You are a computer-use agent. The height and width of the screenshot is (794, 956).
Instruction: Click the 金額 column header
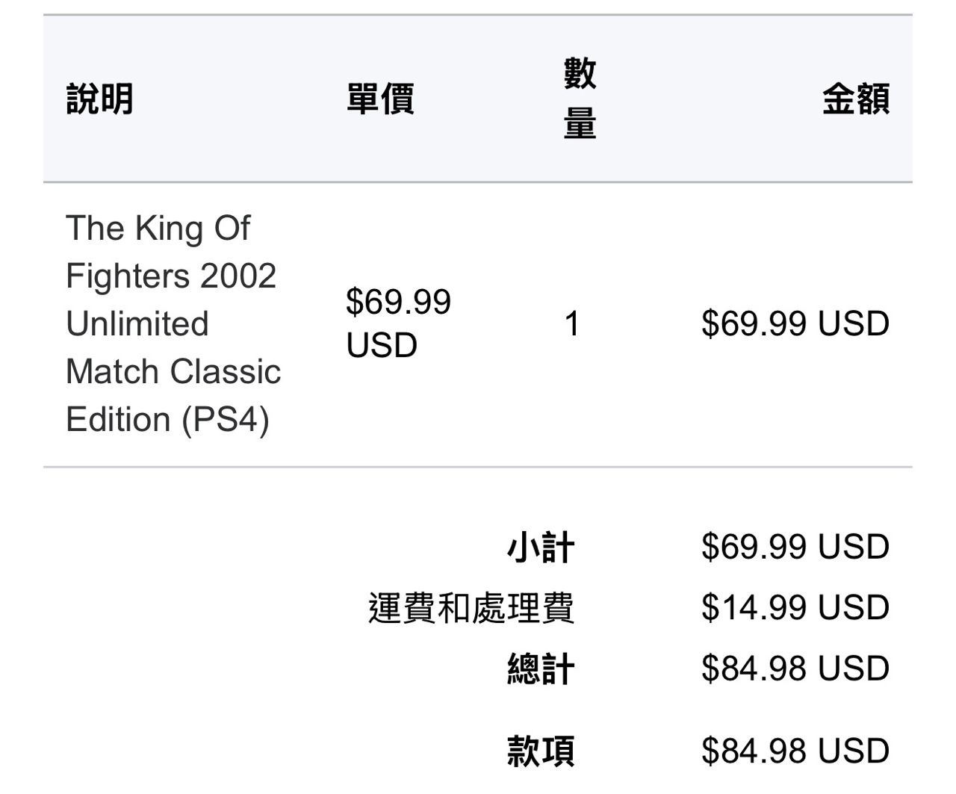click(x=856, y=99)
